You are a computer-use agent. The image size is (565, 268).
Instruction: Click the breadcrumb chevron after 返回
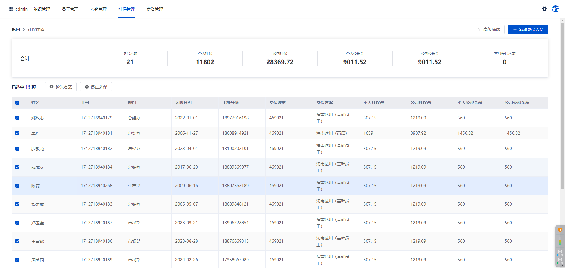tap(24, 29)
